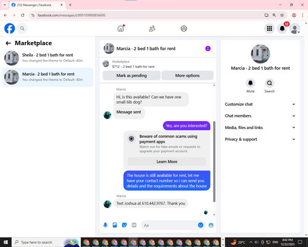Viewport: 308px width, 247px height.
Task: Go to the Home feed icon
Action: click(121, 28)
